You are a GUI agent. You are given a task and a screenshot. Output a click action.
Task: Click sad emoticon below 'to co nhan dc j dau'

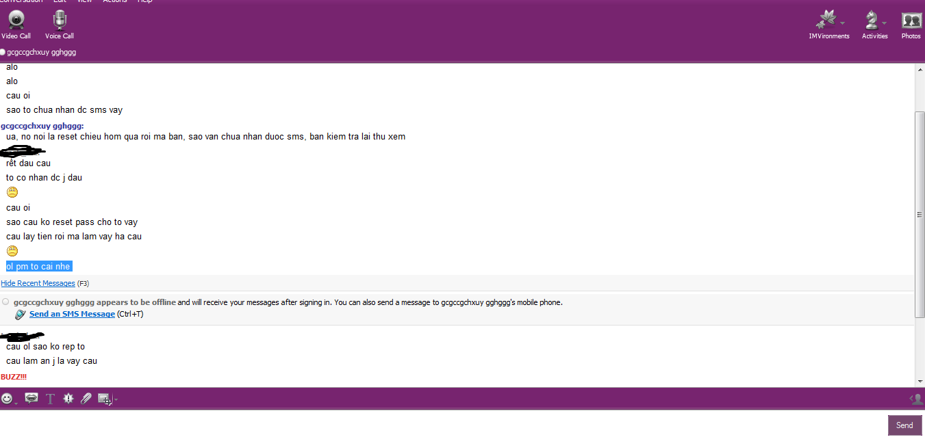12,193
